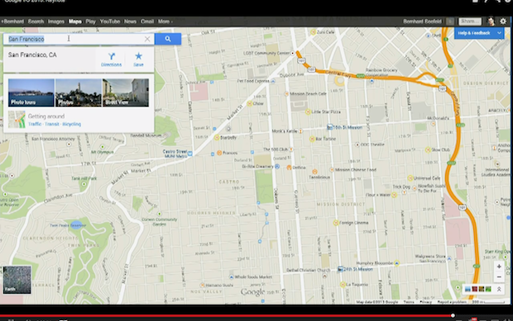
Task: Open YouTube from the top bar
Action: [110, 22]
